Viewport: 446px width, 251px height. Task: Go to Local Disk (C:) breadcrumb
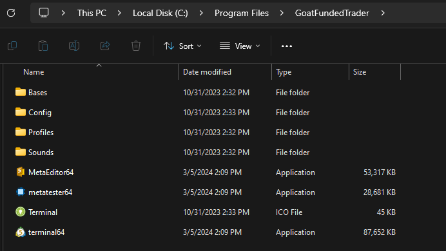click(x=160, y=13)
